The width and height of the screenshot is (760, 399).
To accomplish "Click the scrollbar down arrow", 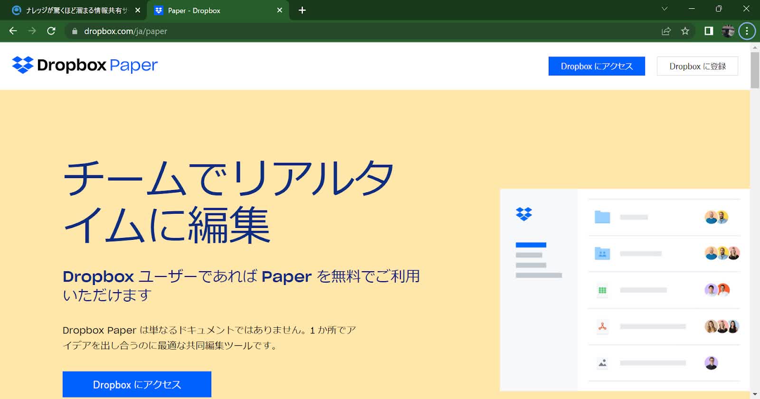I will click(x=755, y=394).
